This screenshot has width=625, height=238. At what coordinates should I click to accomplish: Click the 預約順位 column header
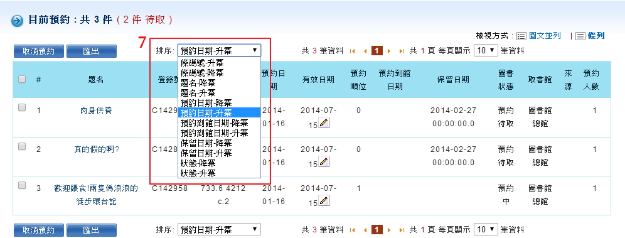click(358, 80)
